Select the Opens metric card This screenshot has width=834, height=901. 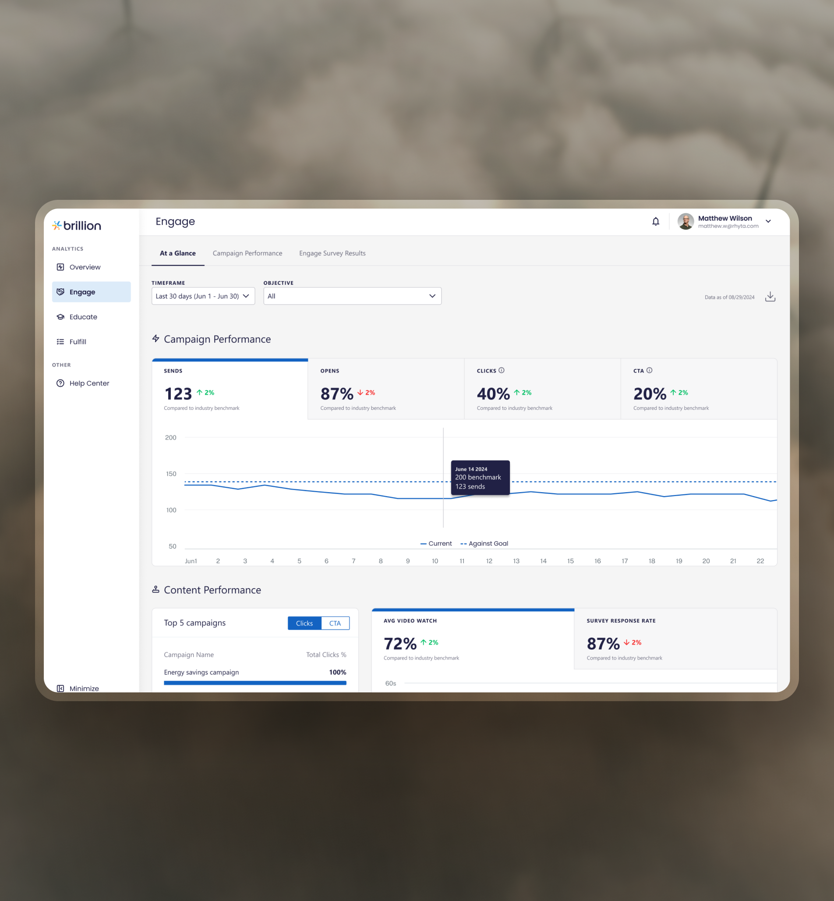pos(386,389)
